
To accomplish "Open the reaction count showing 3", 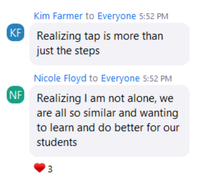I will point(50,169).
